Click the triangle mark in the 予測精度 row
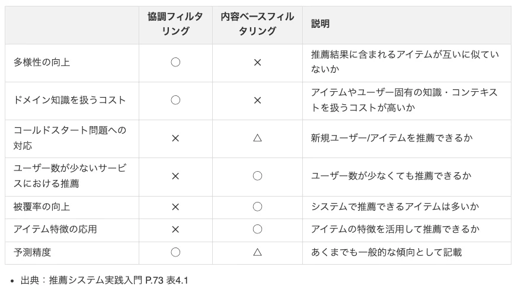This screenshot has height=286, width=518. 257,252
